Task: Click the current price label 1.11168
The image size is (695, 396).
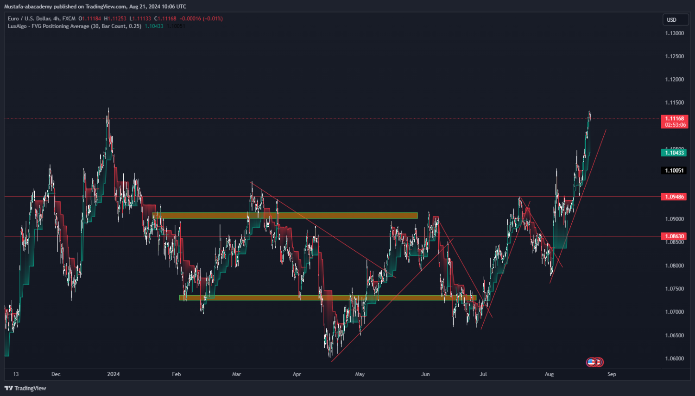Action: (675, 118)
